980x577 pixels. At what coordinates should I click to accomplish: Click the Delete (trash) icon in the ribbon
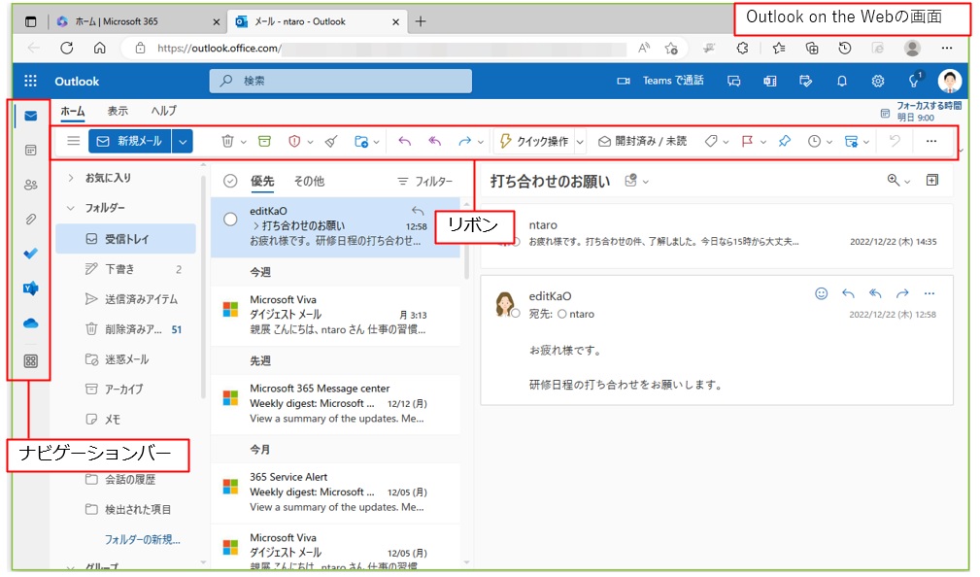(228, 141)
